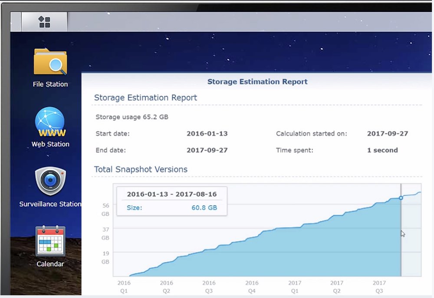Click the 56 GB axis label
Image resolution: width=434 pixels, height=298 pixels.
[x=105, y=210]
